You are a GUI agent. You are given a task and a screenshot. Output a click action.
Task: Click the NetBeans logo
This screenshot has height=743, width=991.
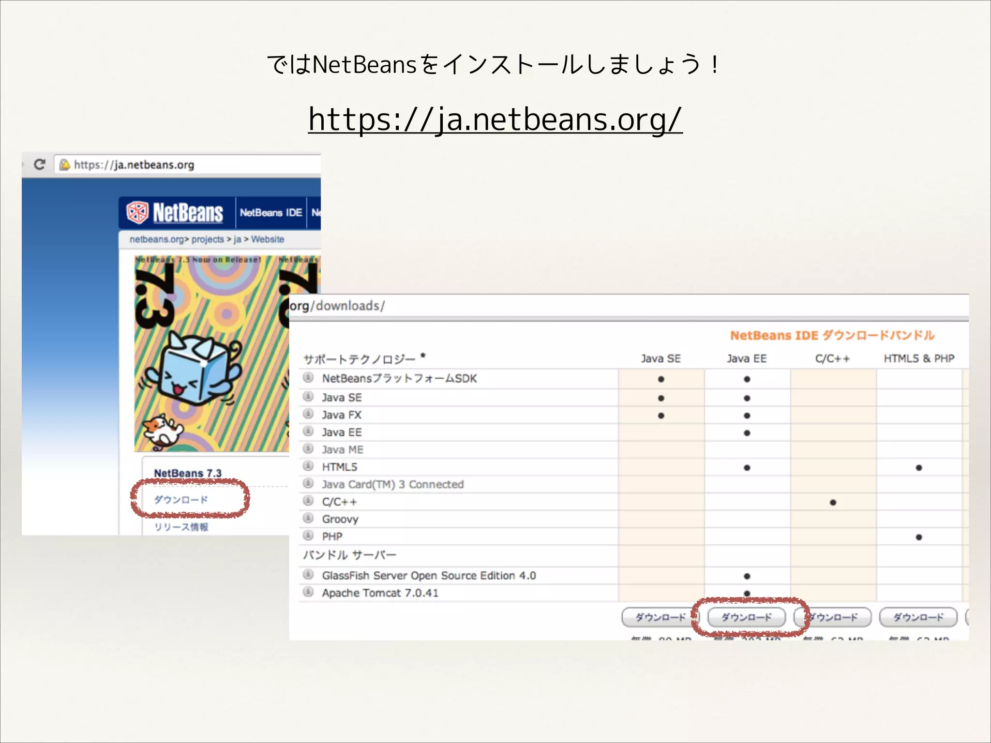tap(175, 212)
